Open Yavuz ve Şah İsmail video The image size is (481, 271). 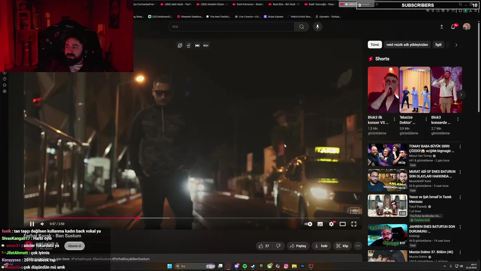pyautogui.click(x=387, y=206)
